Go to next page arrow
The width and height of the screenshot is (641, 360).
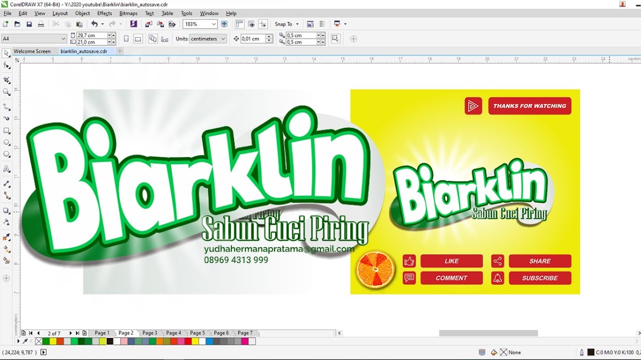tap(70, 333)
